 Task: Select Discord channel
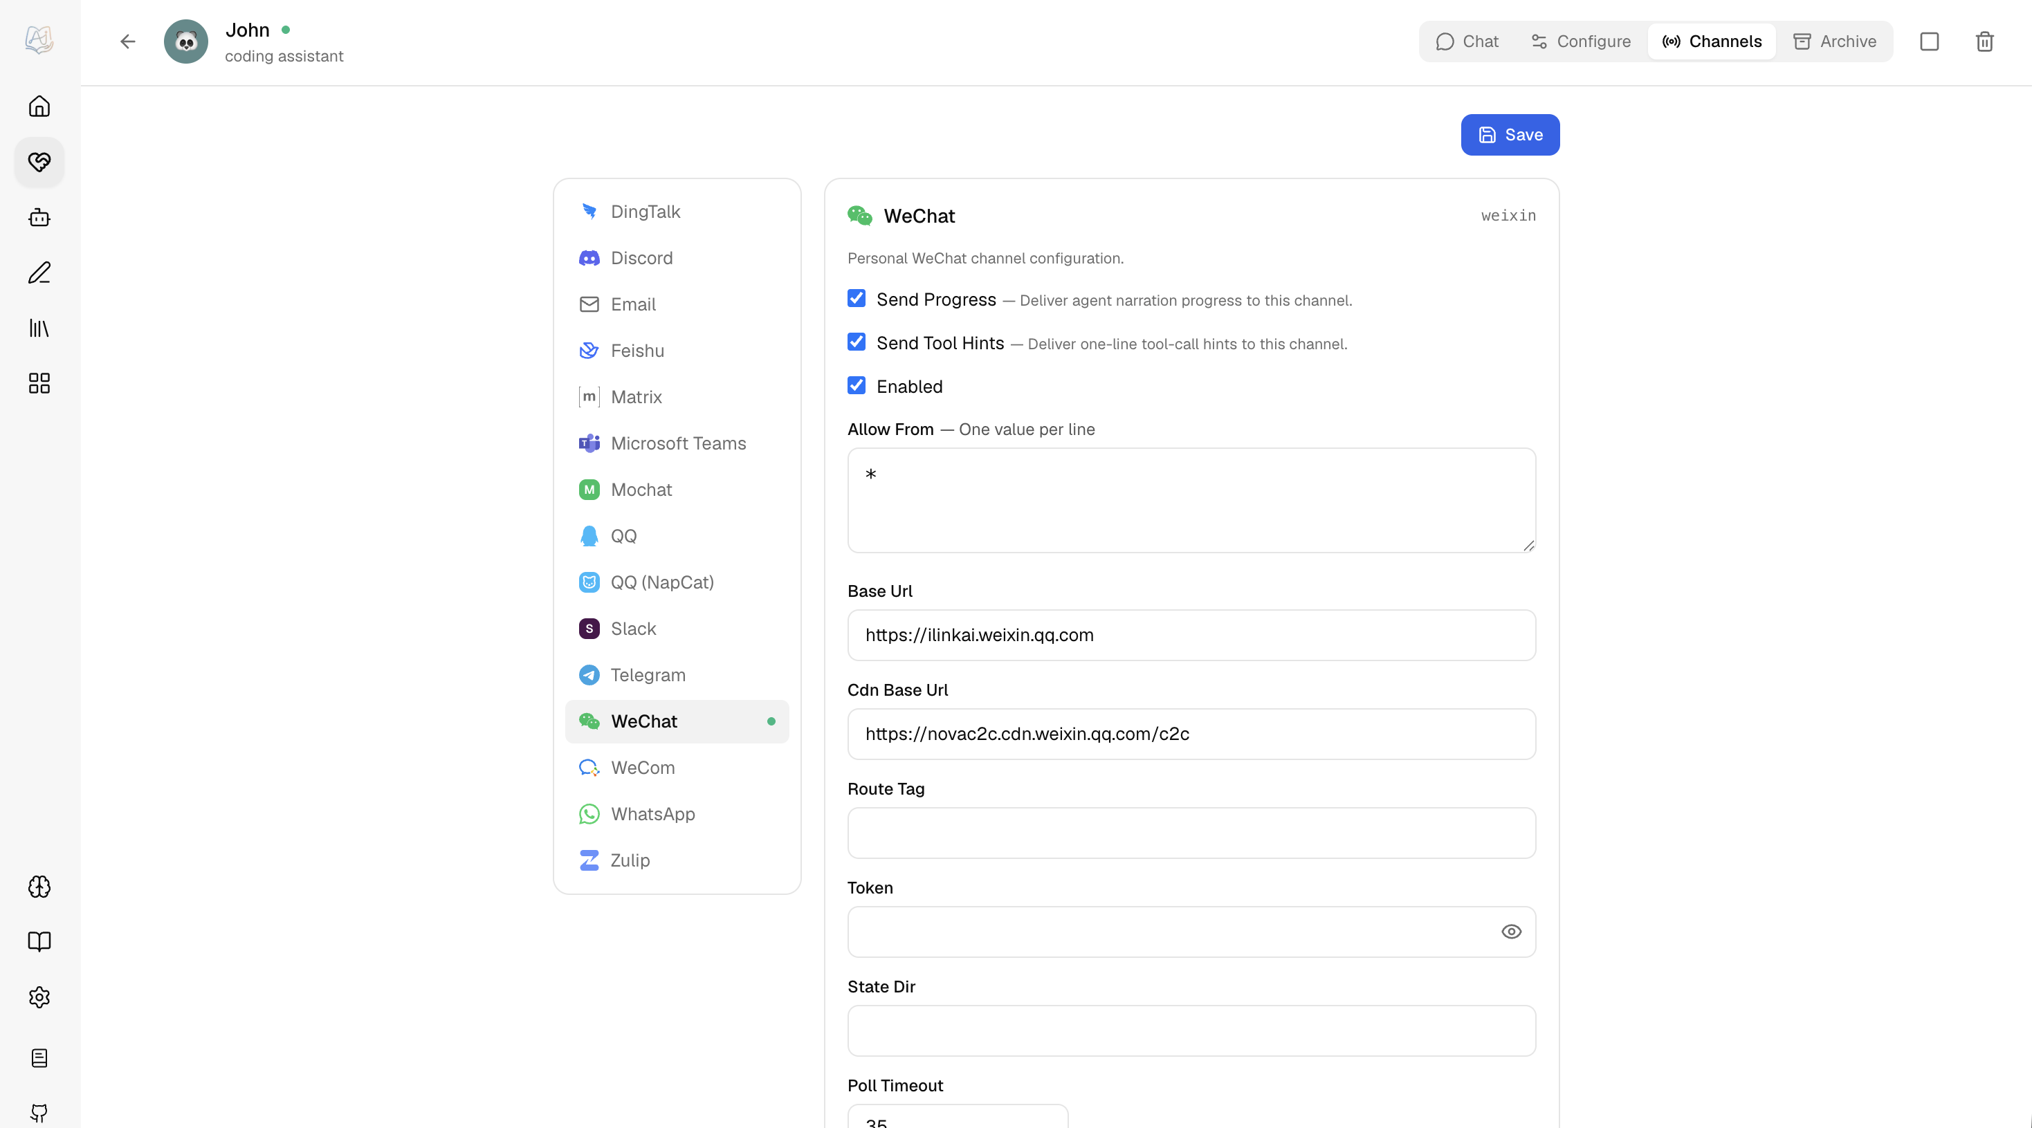click(x=677, y=258)
